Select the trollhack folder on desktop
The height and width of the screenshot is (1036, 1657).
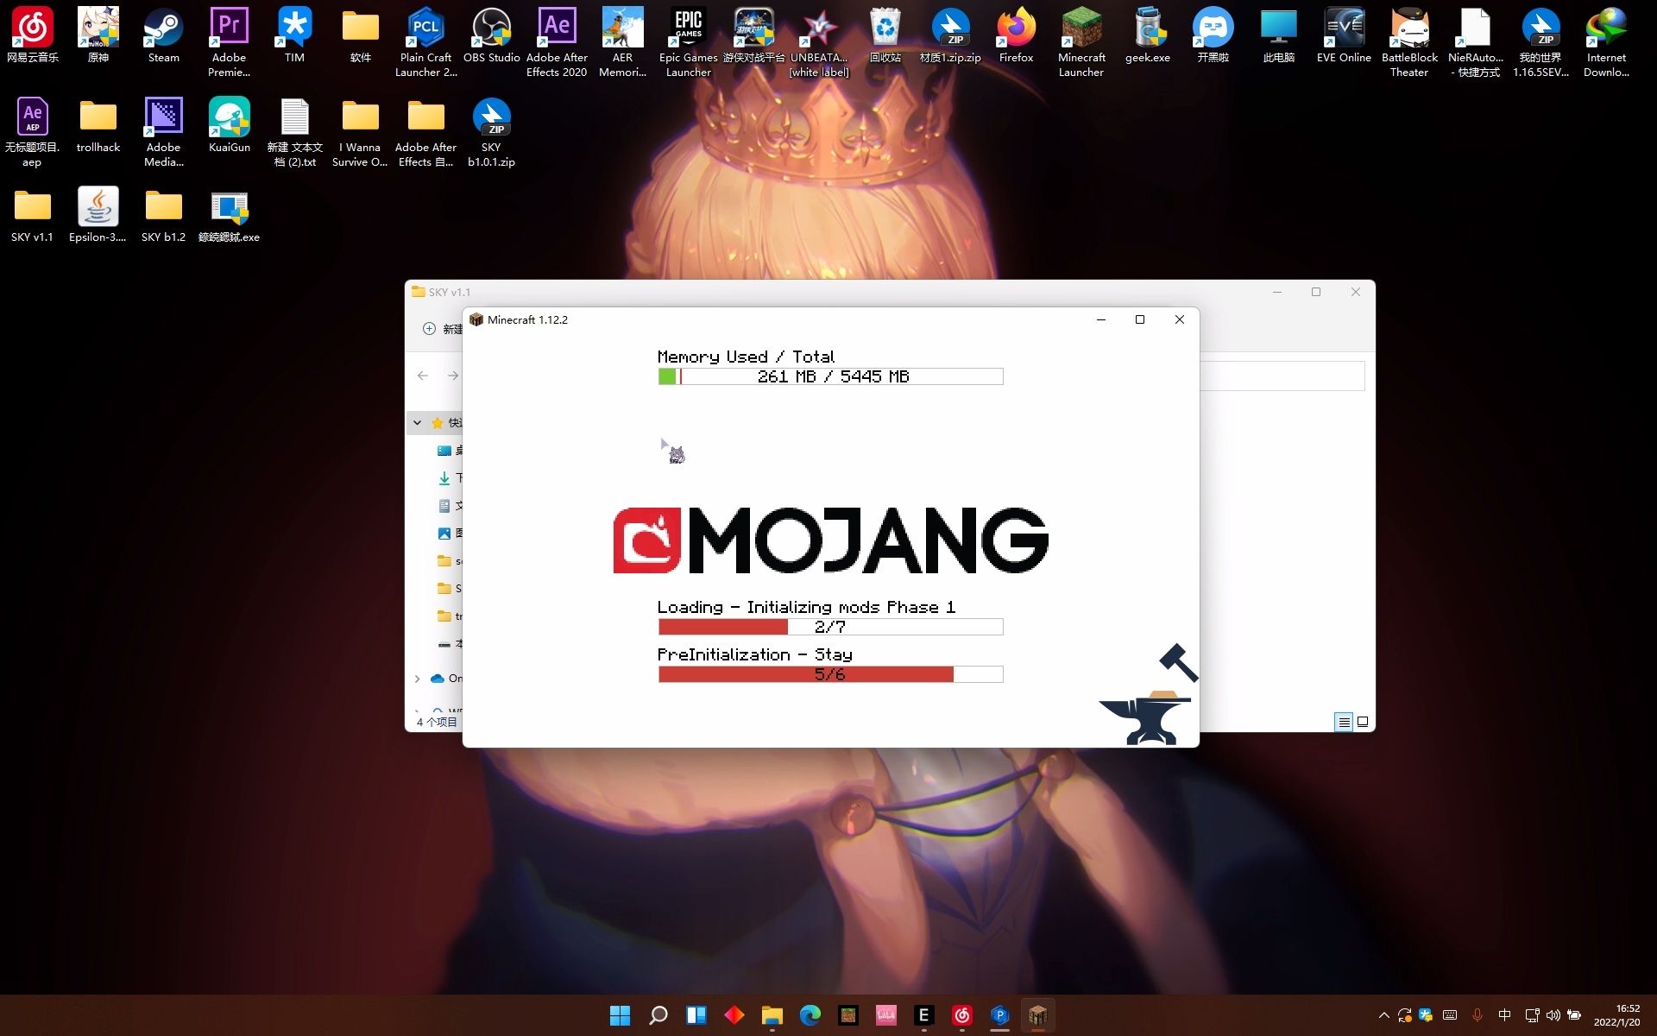point(98,124)
